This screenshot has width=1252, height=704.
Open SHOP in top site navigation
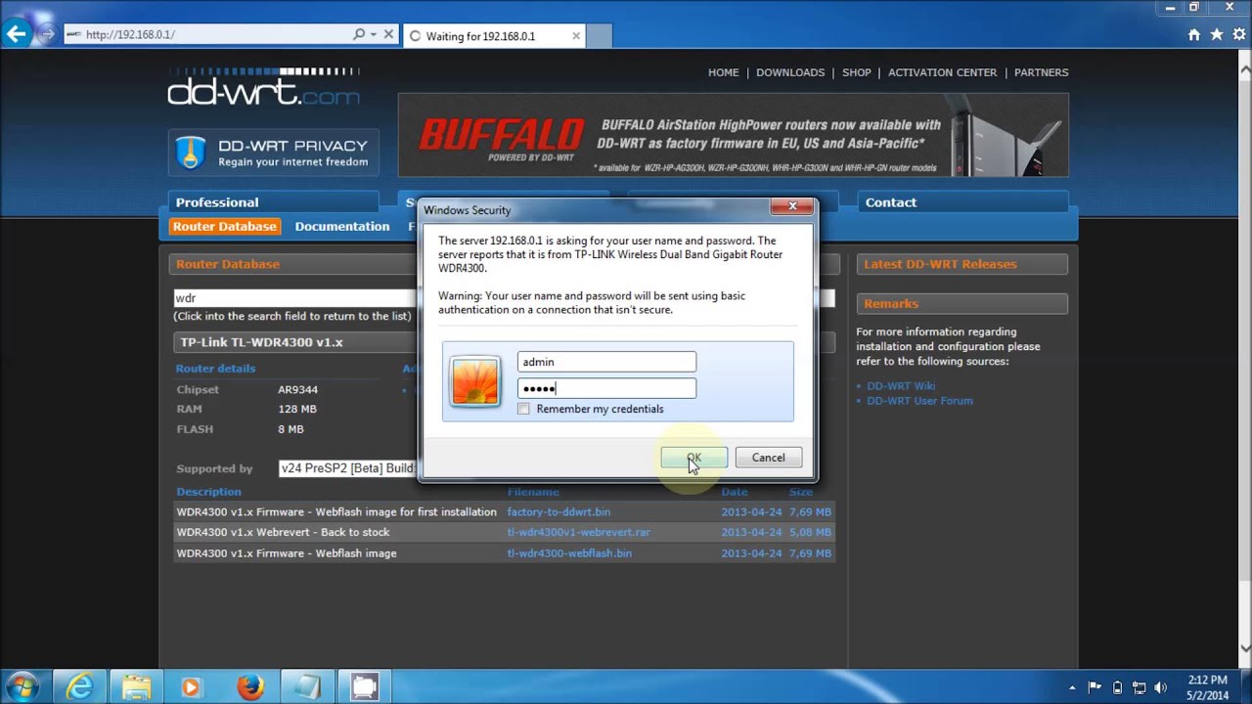tap(857, 72)
